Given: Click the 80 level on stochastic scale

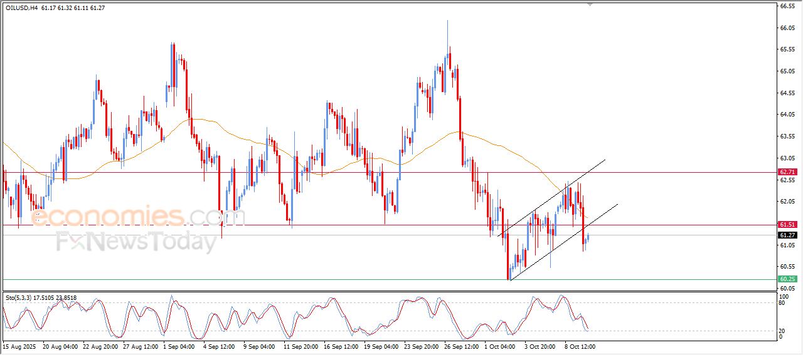Looking at the screenshot, I should pyautogui.click(x=781, y=303).
